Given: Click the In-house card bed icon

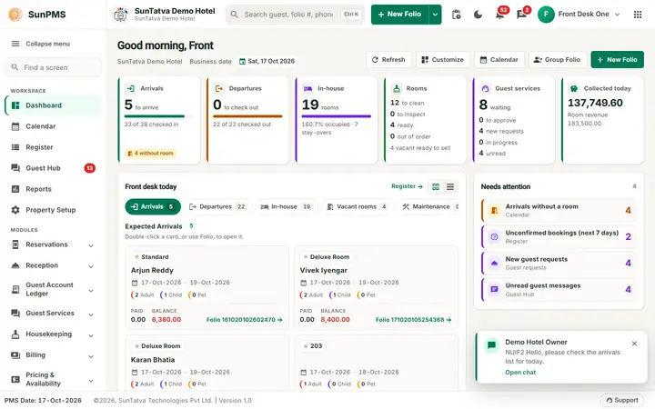Looking at the screenshot, I should [x=307, y=88].
